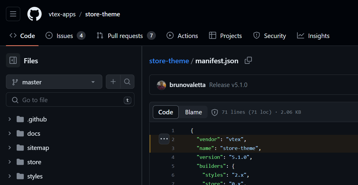Open the vtex-apps organization link

[x=62, y=14]
